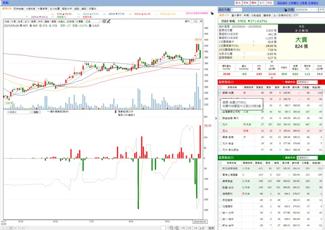Click the pink circle reminder icon link

pyautogui.click(x=197, y=13)
